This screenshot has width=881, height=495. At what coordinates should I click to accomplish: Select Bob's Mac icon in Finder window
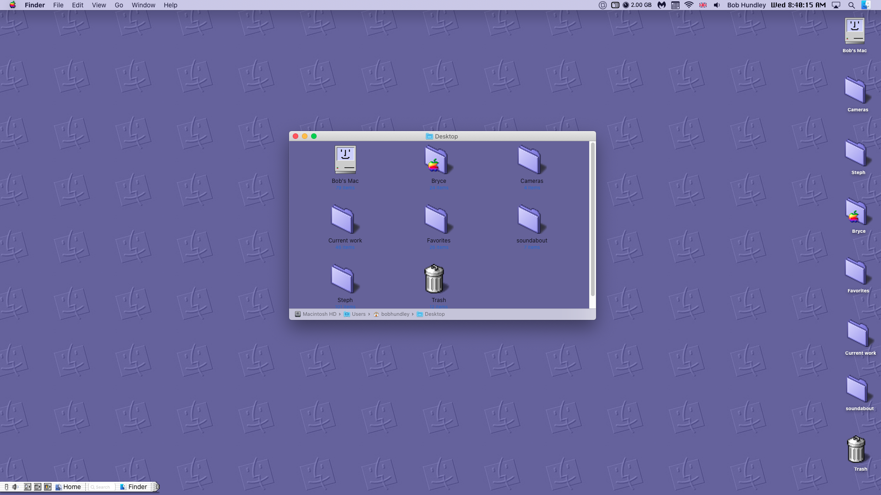pos(345,160)
